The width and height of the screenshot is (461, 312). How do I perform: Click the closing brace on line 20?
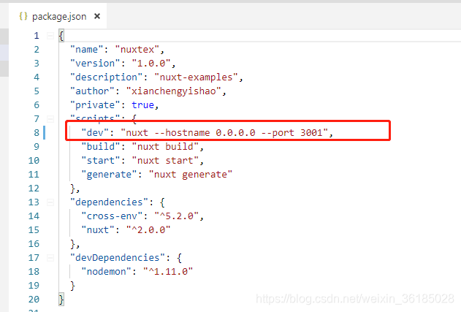[61, 300]
